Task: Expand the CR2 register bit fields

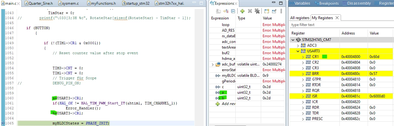Action: (303, 62)
